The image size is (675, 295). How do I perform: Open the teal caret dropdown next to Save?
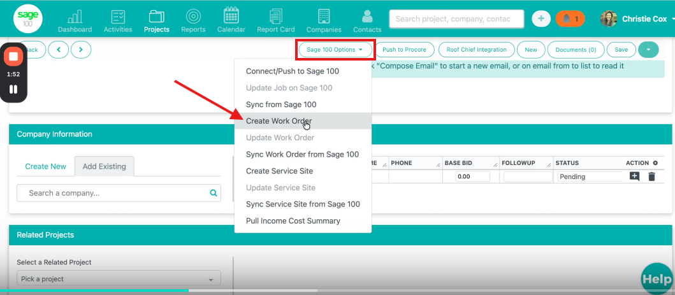pos(648,50)
